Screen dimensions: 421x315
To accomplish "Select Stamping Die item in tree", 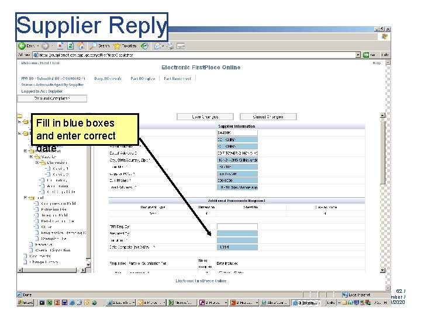I will (x=54, y=239).
